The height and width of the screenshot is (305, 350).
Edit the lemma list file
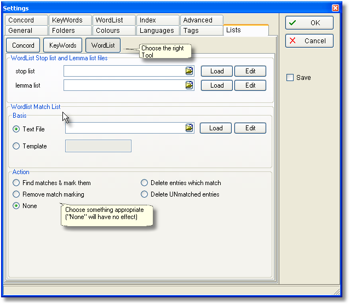coord(250,85)
